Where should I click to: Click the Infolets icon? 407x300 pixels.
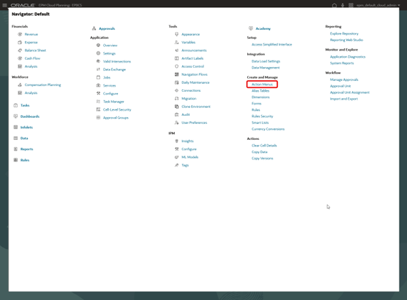click(16, 128)
